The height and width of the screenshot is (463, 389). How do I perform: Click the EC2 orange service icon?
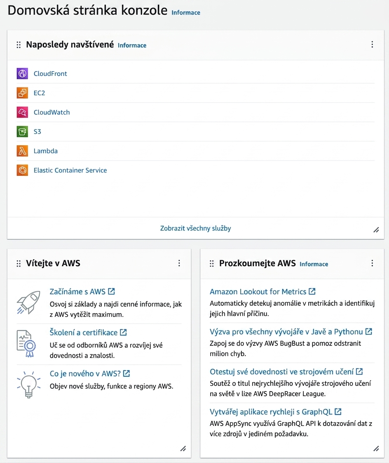click(22, 93)
